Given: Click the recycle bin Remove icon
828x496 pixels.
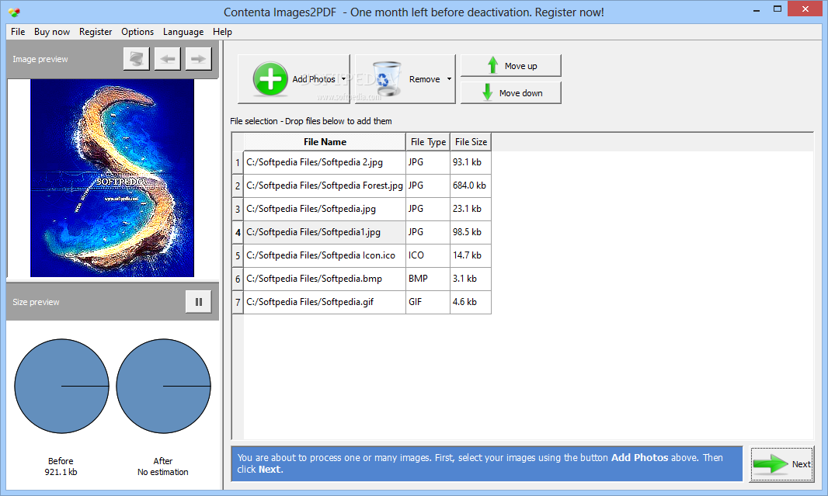Looking at the screenshot, I should coord(387,79).
